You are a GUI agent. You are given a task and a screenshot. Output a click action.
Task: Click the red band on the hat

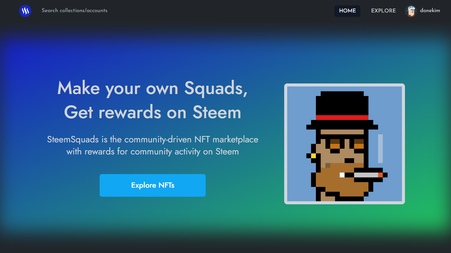342,117
